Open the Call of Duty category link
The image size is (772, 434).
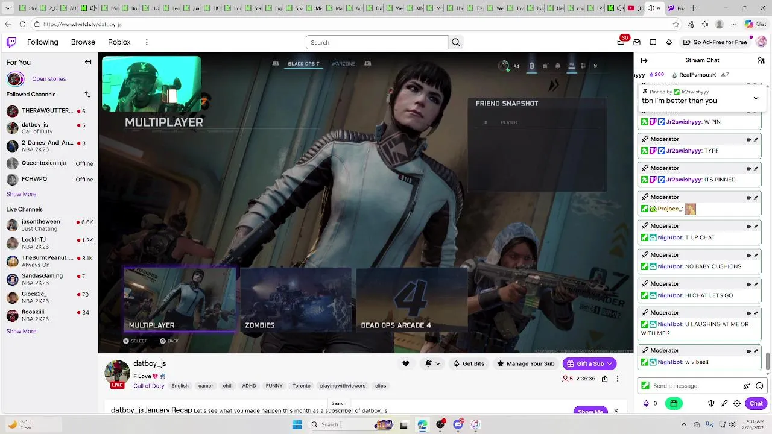(x=149, y=386)
